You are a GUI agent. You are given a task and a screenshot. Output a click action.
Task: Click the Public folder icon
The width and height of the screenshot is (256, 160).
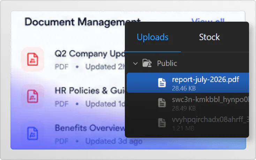click(147, 63)
